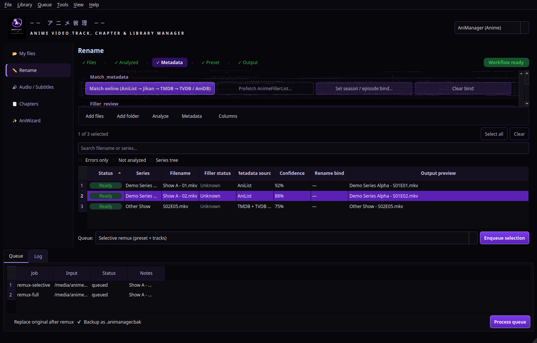Sort by the Confidence column header
The width and height of the screenshot is (537, 343).
tap(292, 173)
